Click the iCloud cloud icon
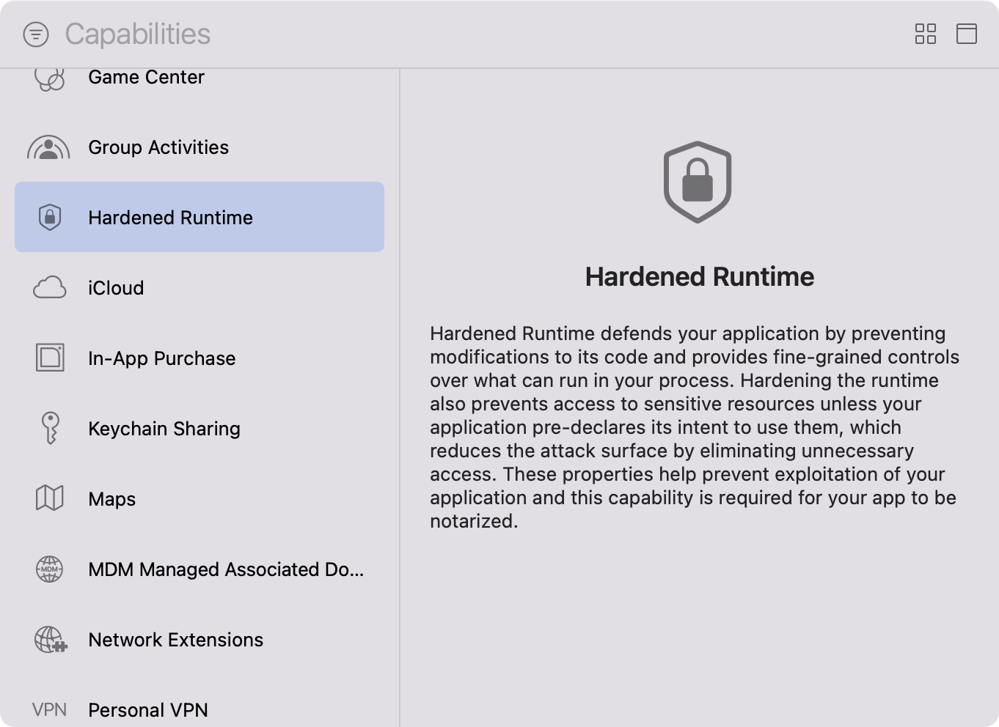Viewport: 999px width, 727px height. (50, 287)
